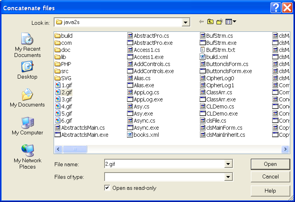295x202 pixels.
Task: Click the Open button
Action: 270,164
